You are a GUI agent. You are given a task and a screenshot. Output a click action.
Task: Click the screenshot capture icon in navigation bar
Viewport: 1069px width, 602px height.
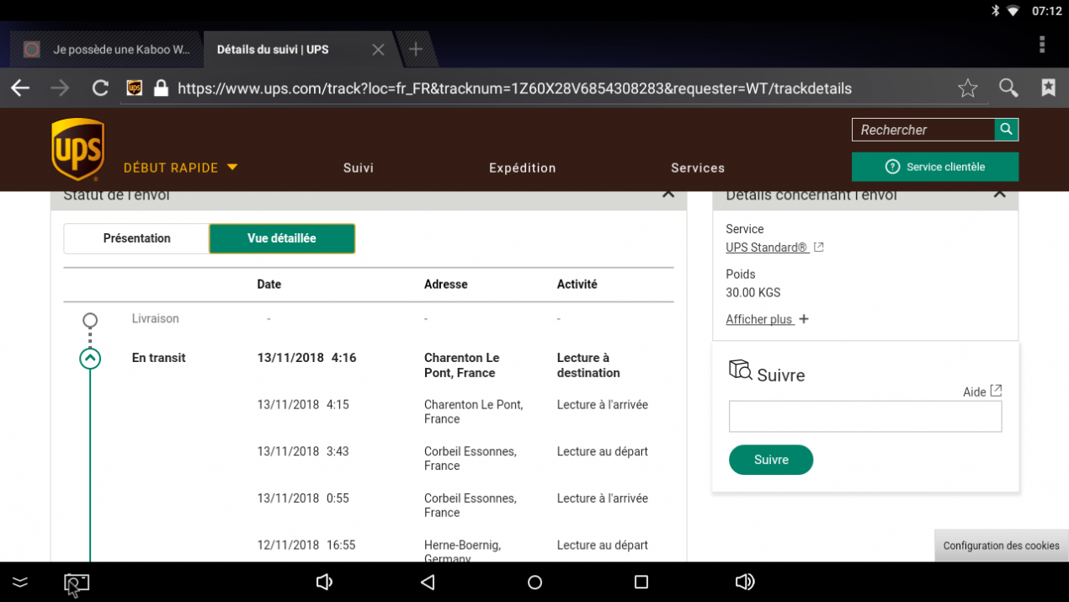77,583
